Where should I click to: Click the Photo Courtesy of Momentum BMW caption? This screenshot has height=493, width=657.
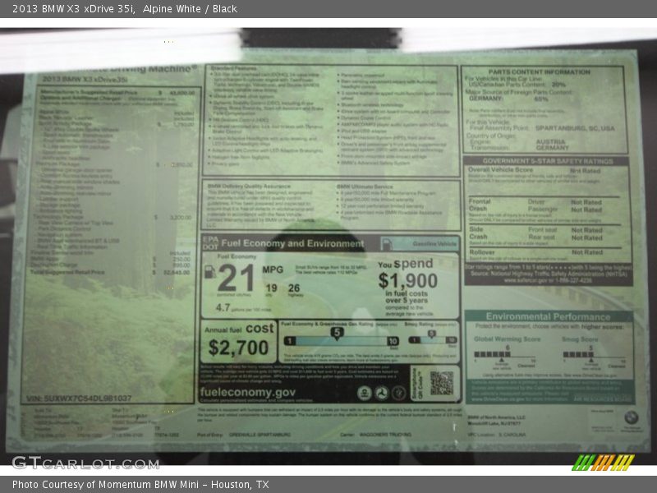pos(140,485)
